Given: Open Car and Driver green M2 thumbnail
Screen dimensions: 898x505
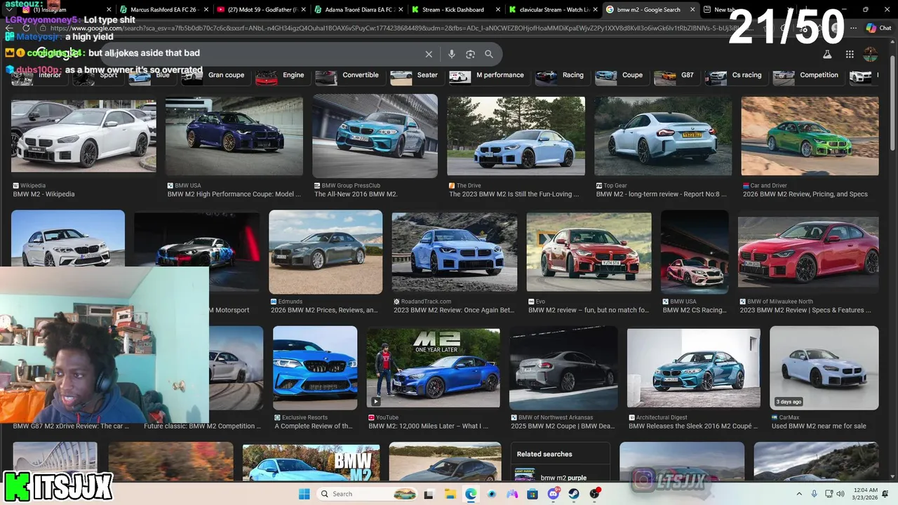Looking at the screenshot, I should point(810,136).
